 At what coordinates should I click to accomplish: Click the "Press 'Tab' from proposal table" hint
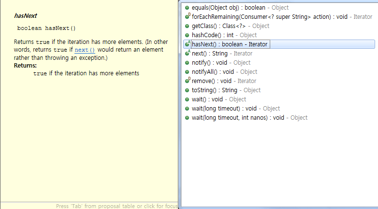click(117, 206)
